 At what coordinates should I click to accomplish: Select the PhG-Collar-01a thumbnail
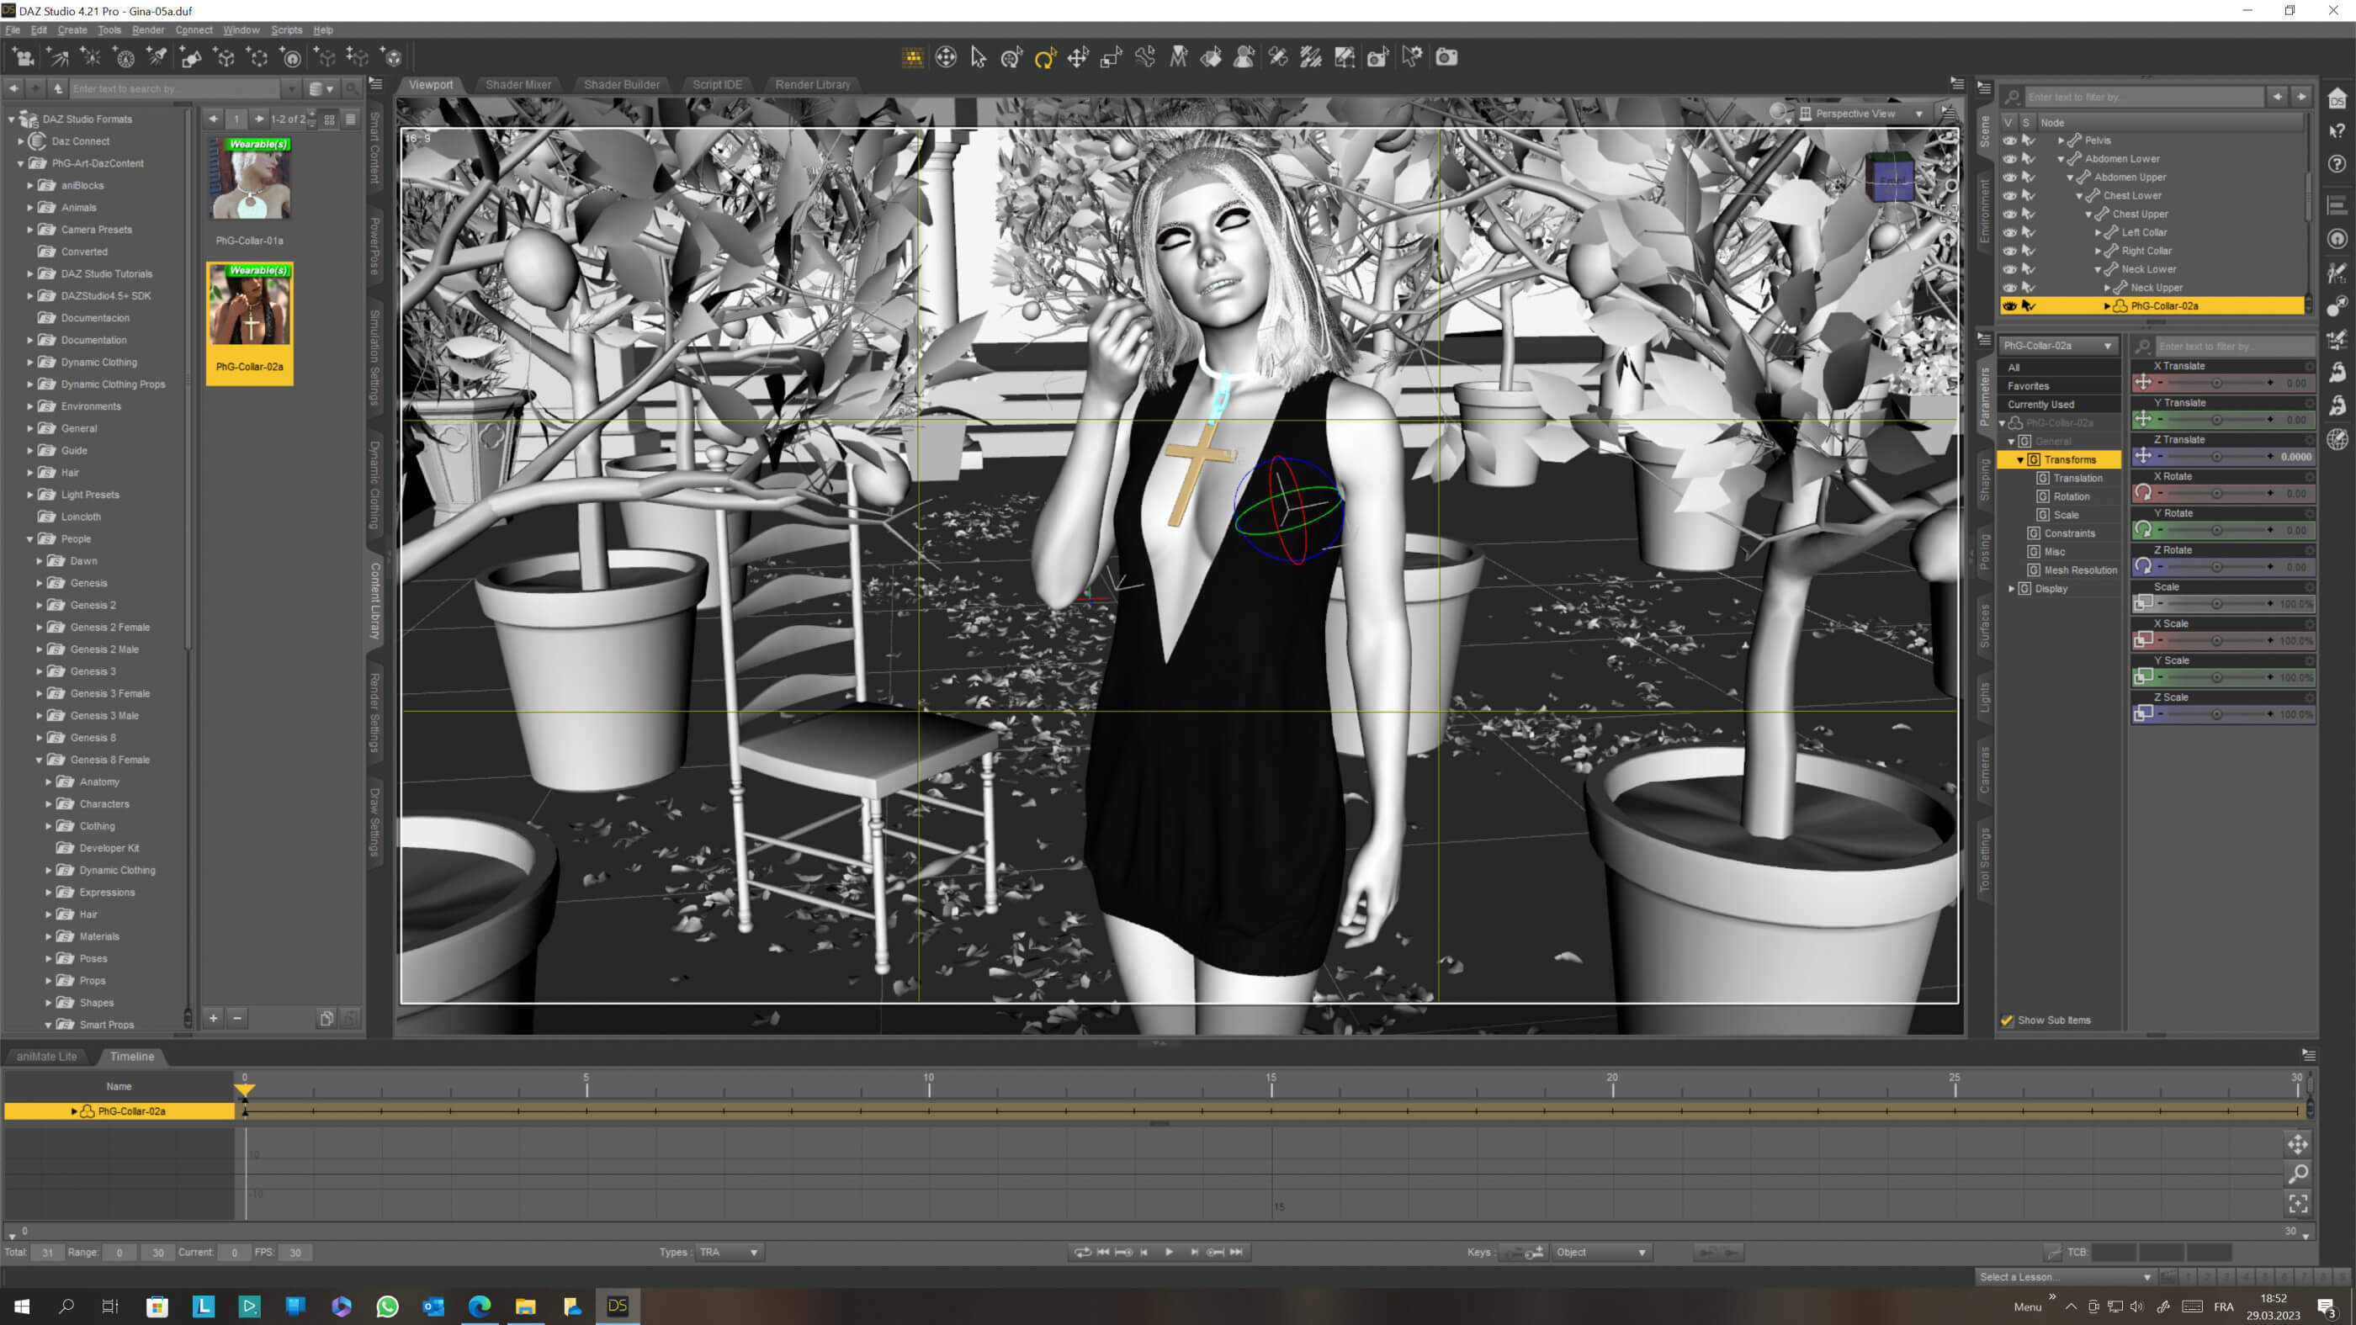(250, 179)
